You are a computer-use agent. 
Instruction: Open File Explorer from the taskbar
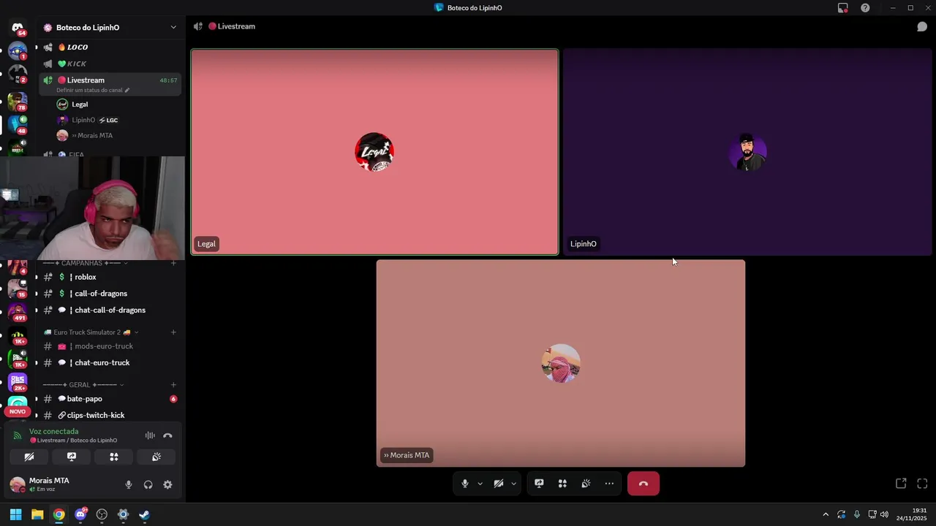37,514
